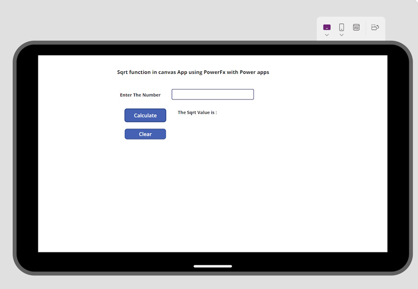Select the 'Enter The Number' label
418x289 pixels.
point(140,95)
